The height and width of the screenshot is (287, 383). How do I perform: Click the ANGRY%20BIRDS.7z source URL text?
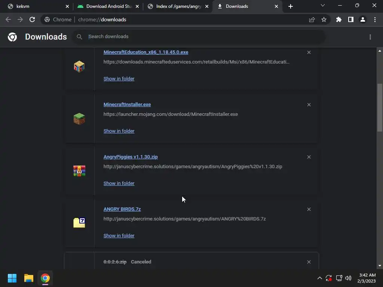coord(185,219)
